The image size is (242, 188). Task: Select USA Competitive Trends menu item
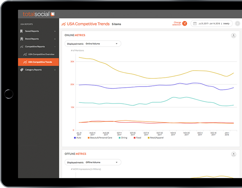coord(38,62)
